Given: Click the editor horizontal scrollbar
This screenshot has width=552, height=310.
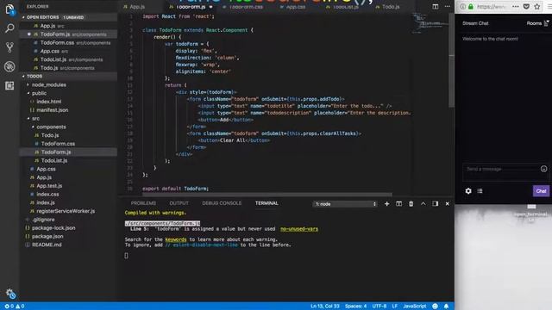Looking at the screenshot, I should pyautogui.click(x=267, y=195).
